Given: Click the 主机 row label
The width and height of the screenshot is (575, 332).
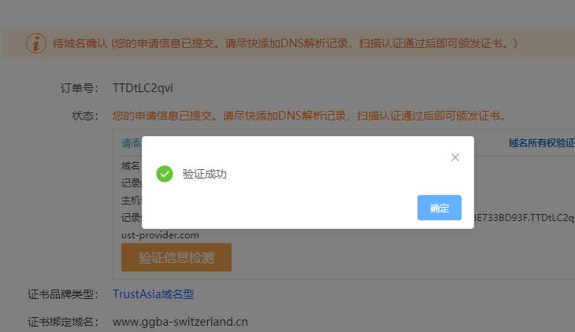Looking at the screenshot, I should [x=132, y=200].
